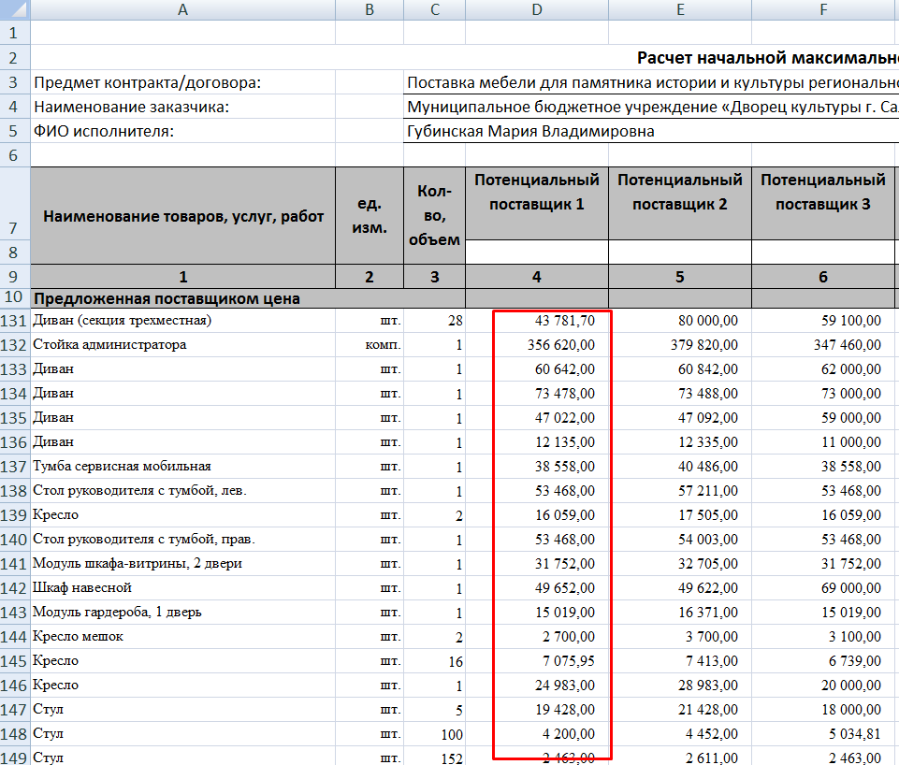Click 'Стол руководителя с тумбой, прав.' cell

pos(183,540)
